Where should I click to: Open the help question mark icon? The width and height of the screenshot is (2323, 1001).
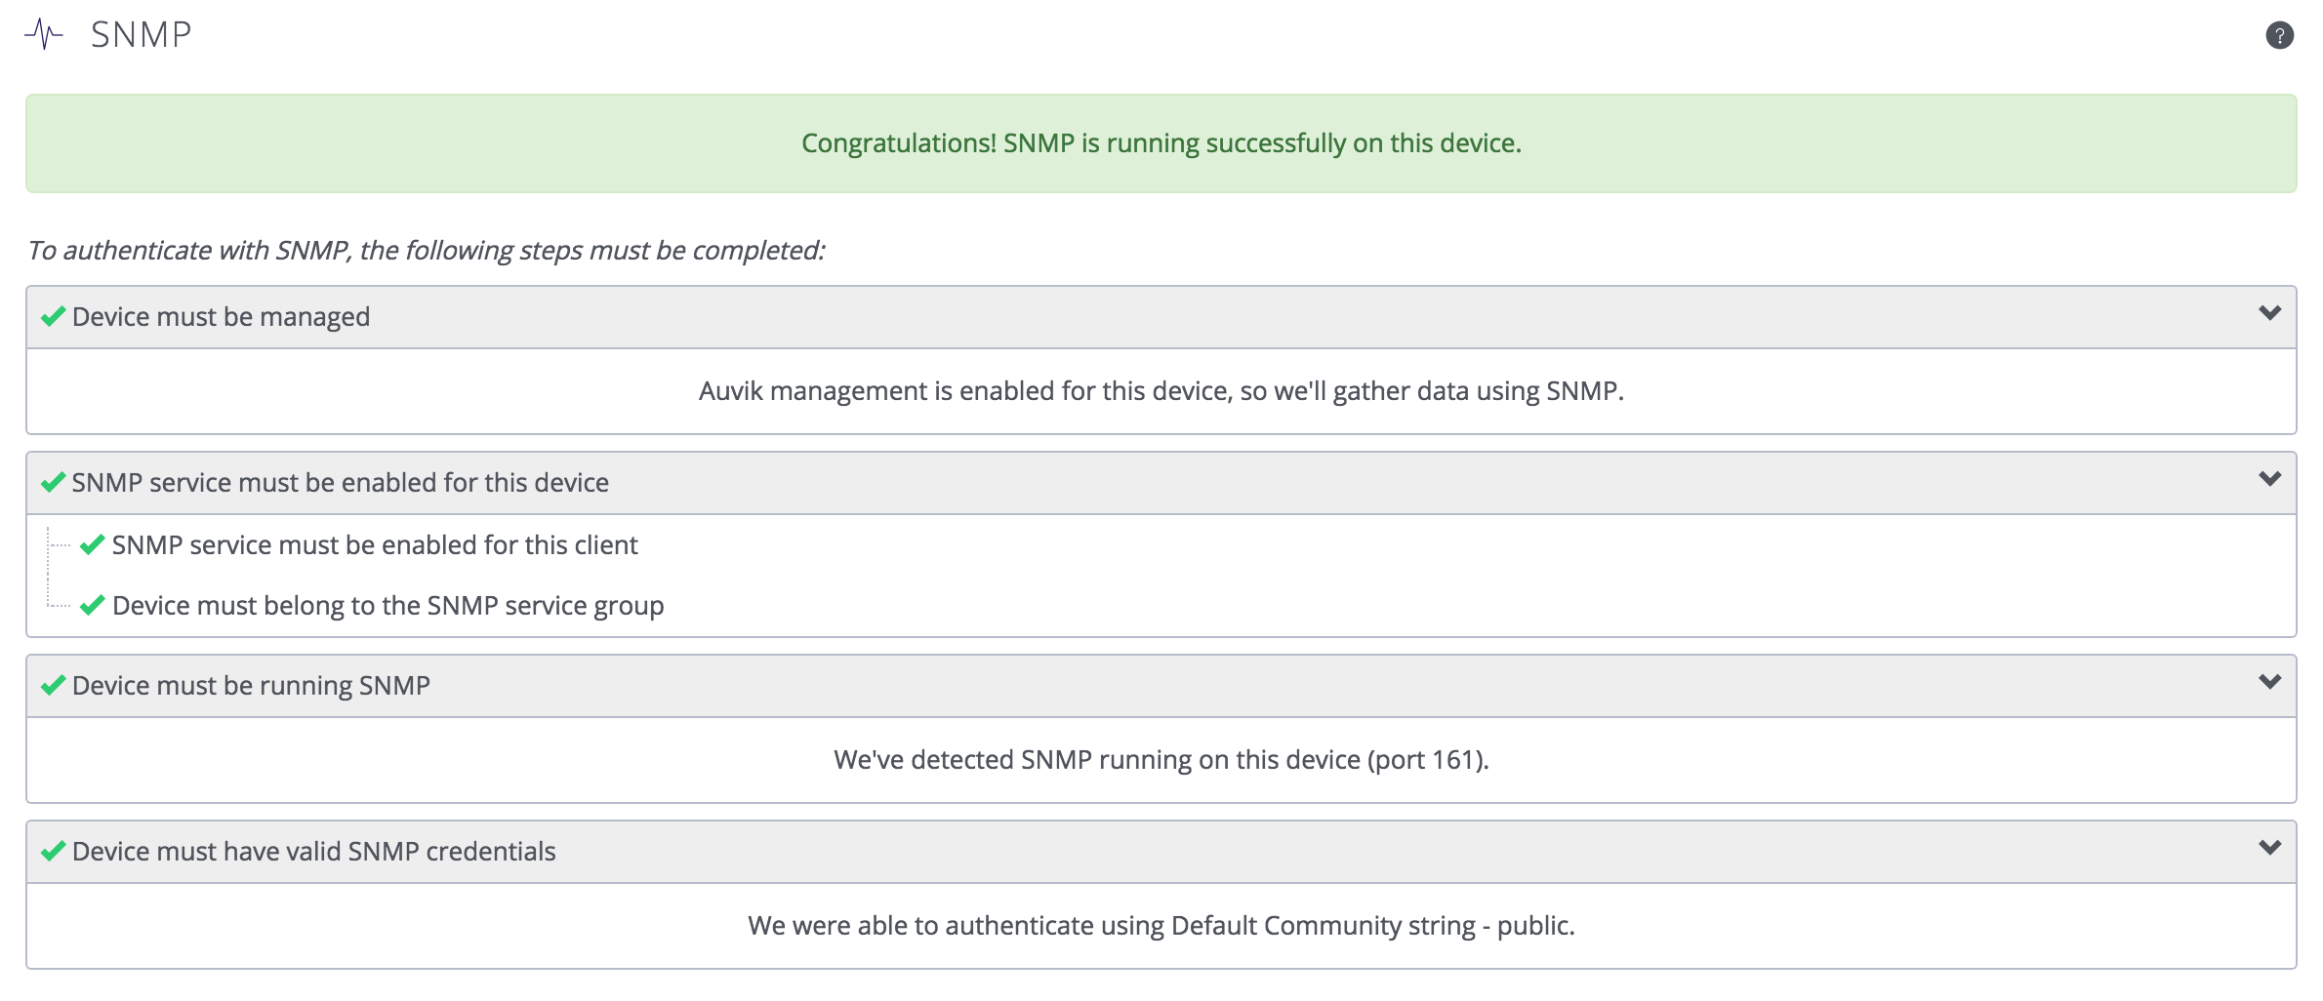coord(2280,35)
